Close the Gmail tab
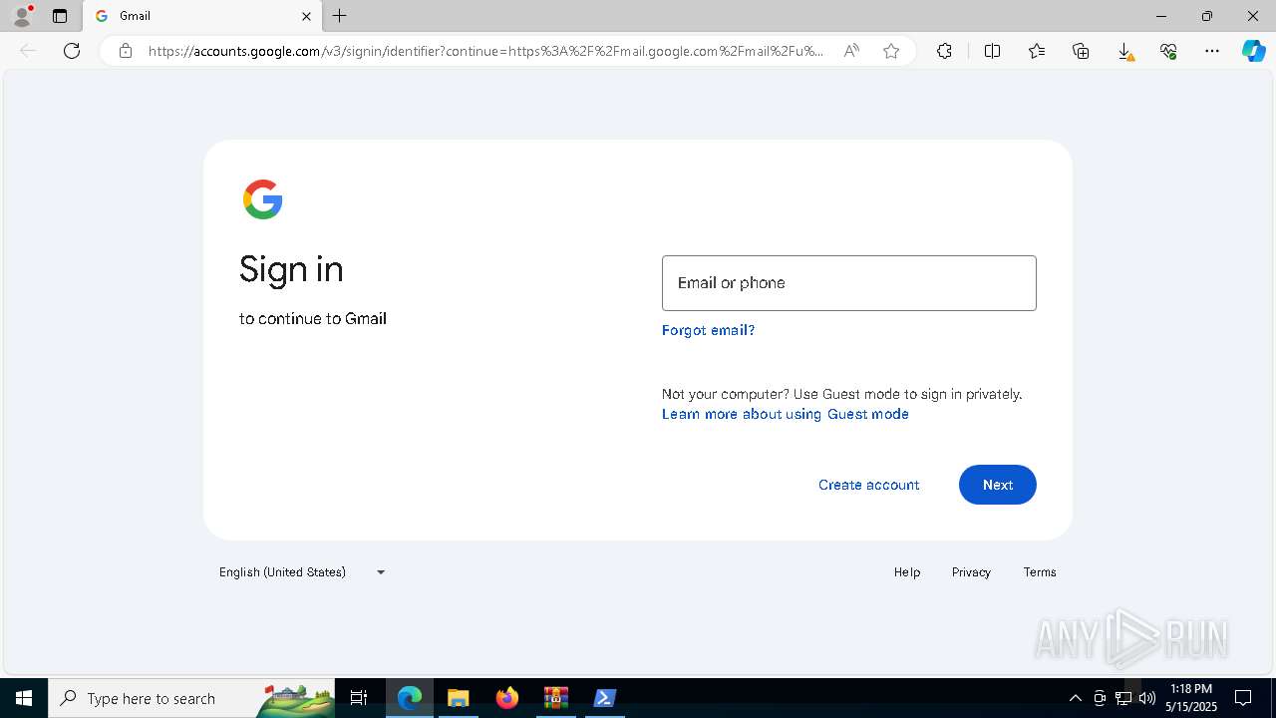Screen dimensions: 1276x718 (306, 16)
